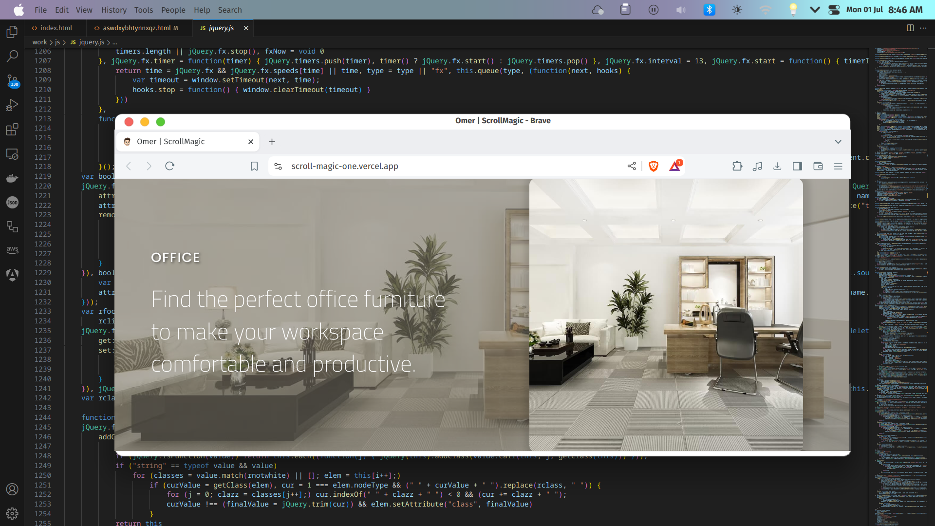Open the Extensions view in activity bar
The height and width of the screenshot is (526, 935).
point(12,130)
